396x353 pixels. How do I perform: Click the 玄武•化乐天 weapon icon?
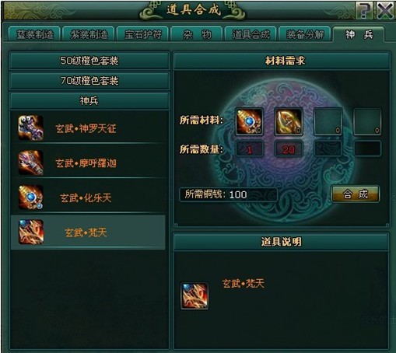(30, 197)
